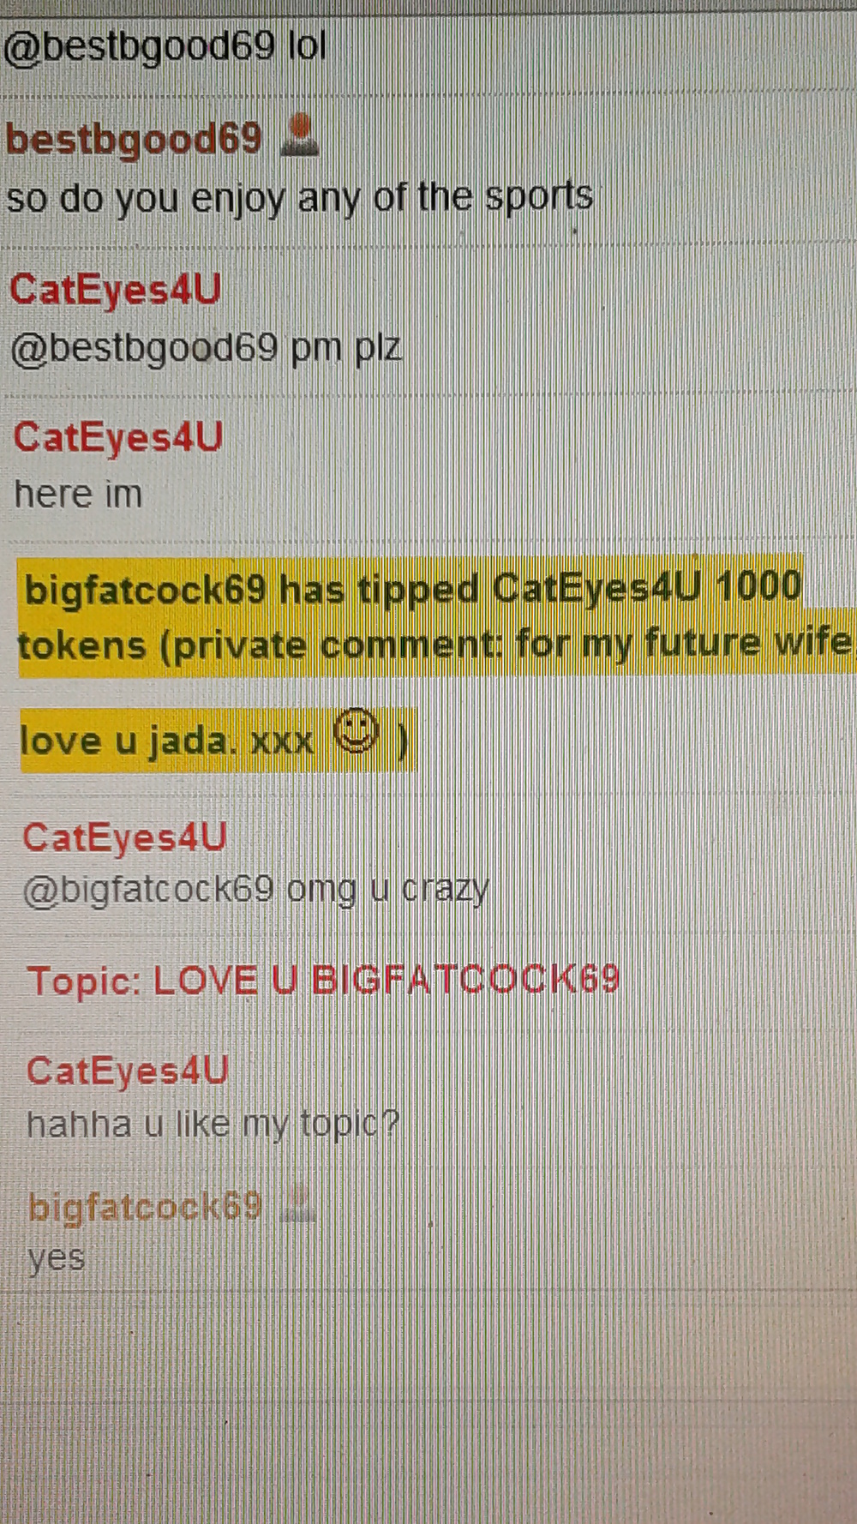Select the 'here im' chat message
The image size is (857, 1524).
click(79, 495)
